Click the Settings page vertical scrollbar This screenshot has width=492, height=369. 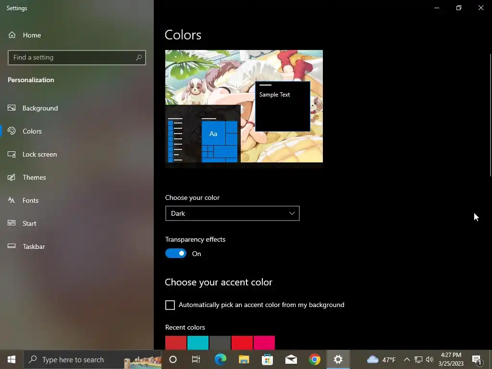[x=490, y=115]
